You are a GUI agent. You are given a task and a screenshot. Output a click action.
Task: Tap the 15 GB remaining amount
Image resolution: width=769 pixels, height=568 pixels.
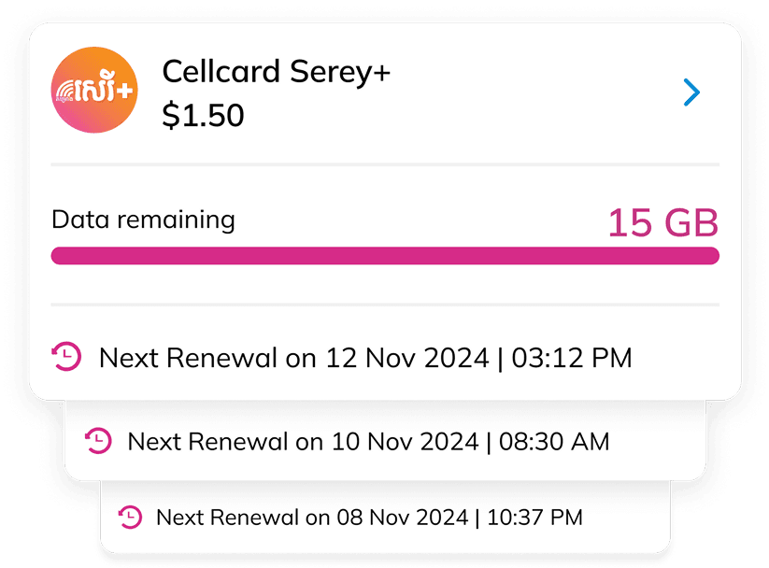(x=662, y=223)
